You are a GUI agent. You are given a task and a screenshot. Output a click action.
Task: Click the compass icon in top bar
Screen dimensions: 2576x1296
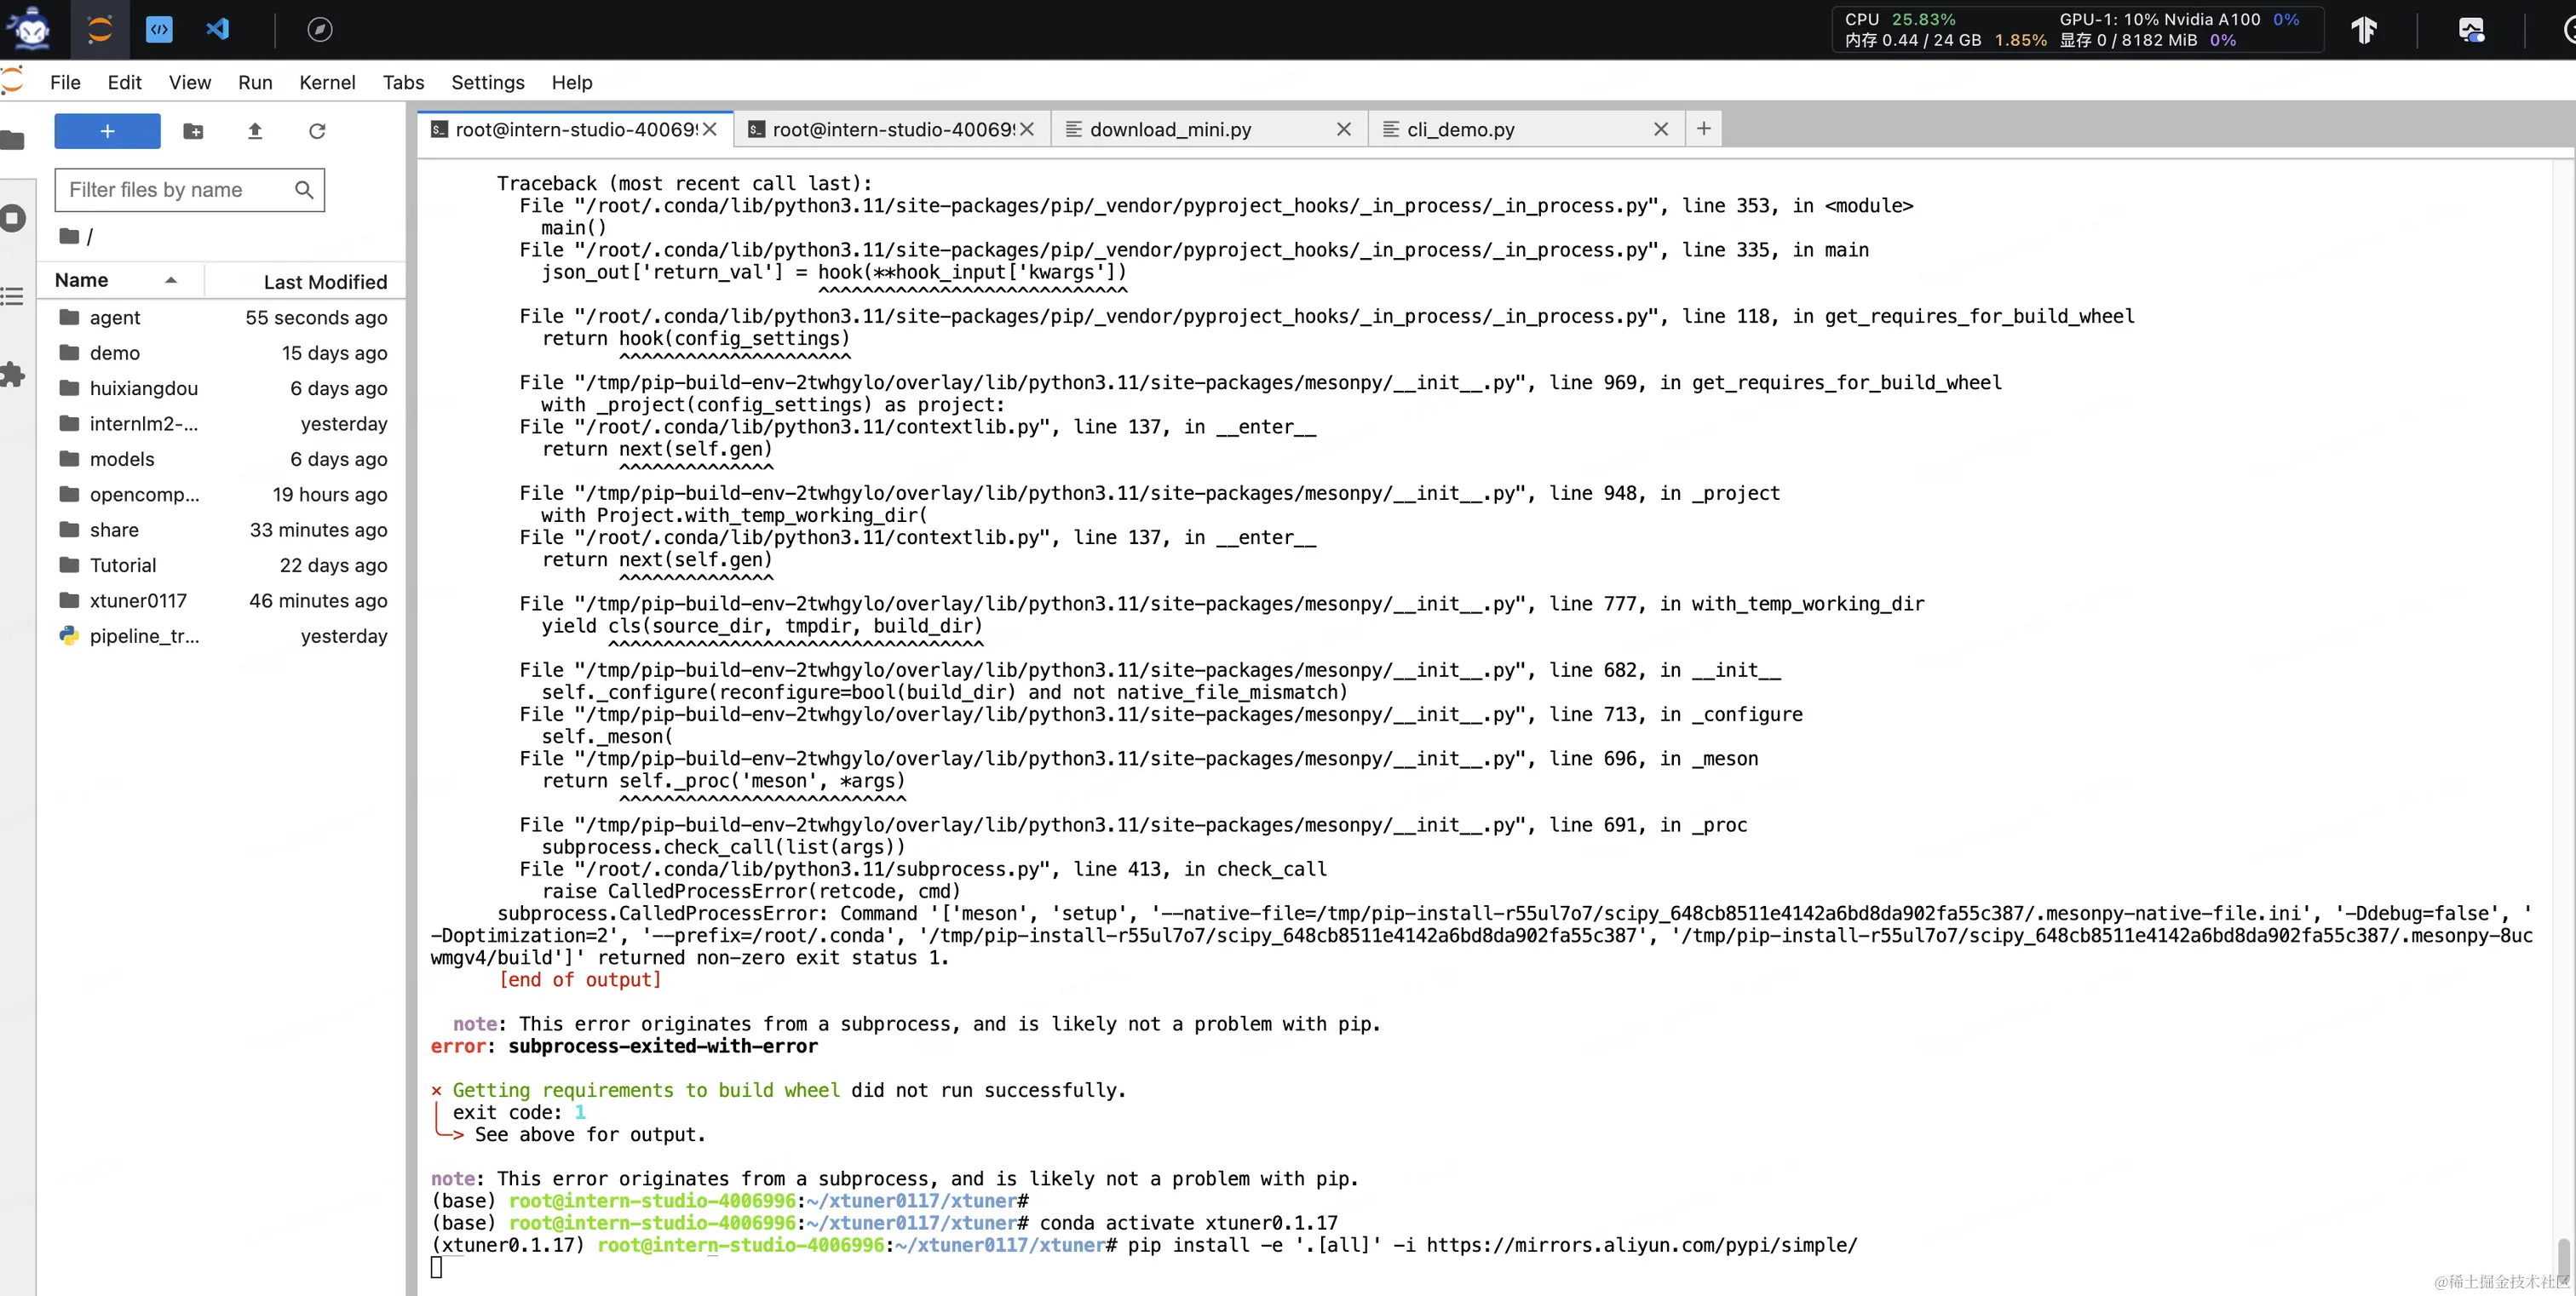point(319,30)
